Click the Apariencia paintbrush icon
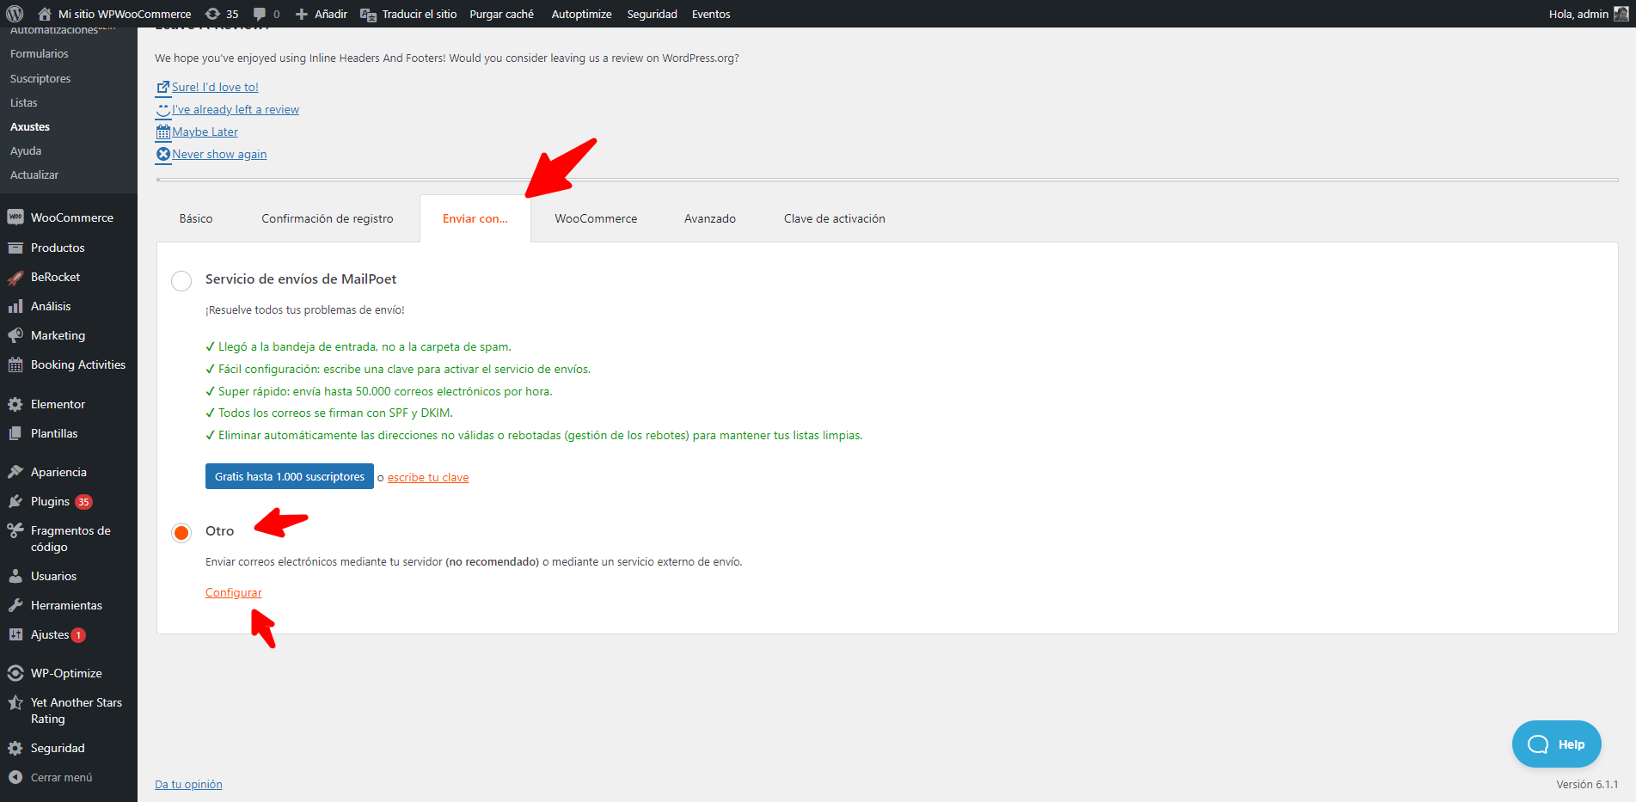Viewport: 1636px width, 802px height. [15, 472]
